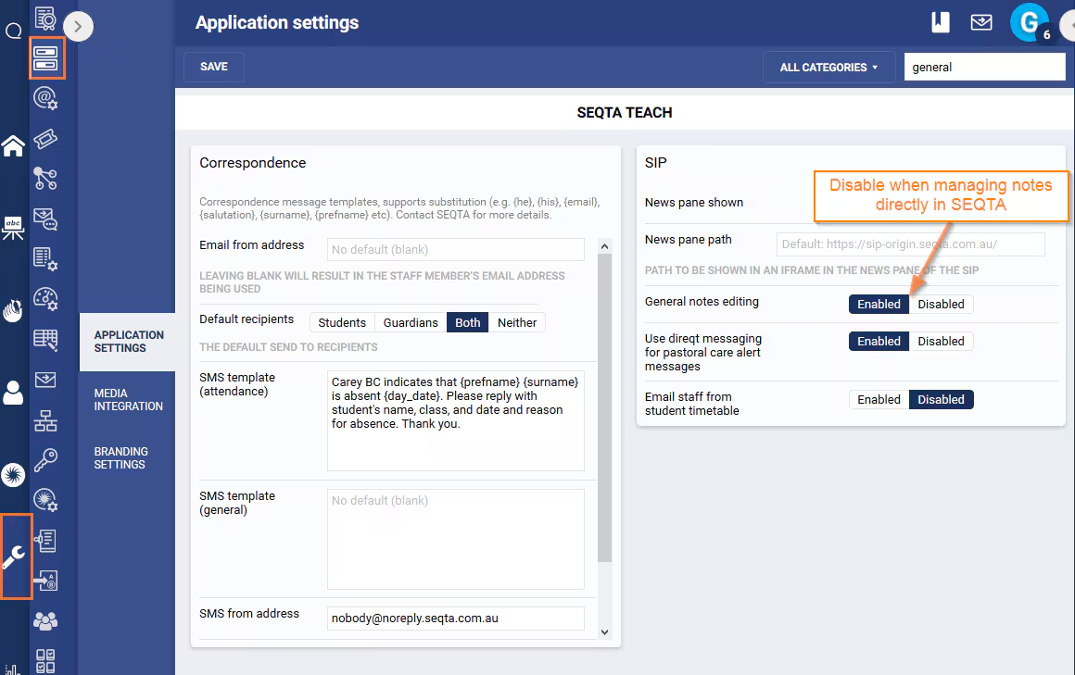Viewport: 1075px width, 675px height.
Task: Open the G user avatar
Action: tap(1029, 22)
